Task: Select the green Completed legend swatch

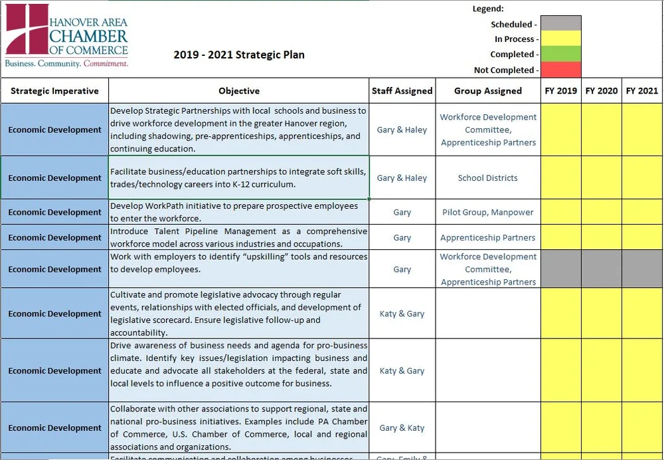Action: [561, 55]
